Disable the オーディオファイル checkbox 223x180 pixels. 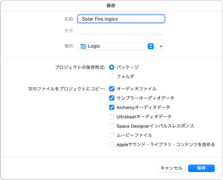[112, 89]
